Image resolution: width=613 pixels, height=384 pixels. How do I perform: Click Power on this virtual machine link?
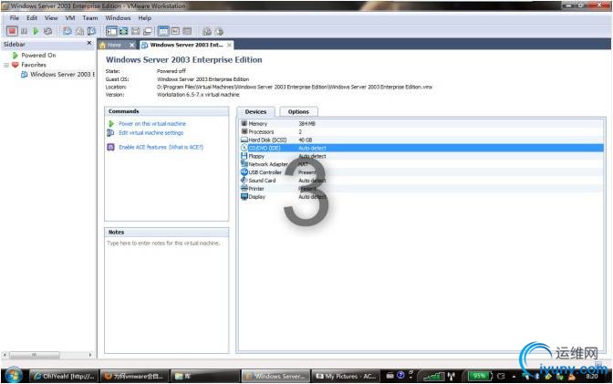(152, 123)
